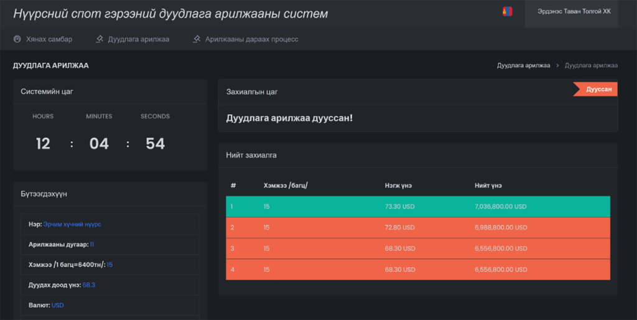637x320 pixels.
Task: Select order row number 4
Action: pos(417,270)
